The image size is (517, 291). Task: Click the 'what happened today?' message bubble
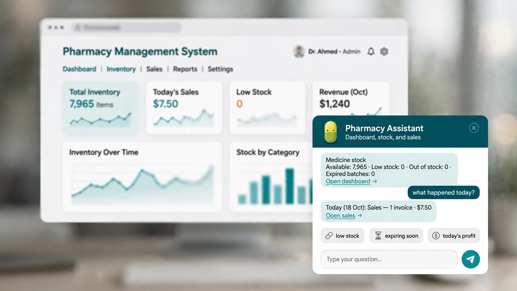444,192
